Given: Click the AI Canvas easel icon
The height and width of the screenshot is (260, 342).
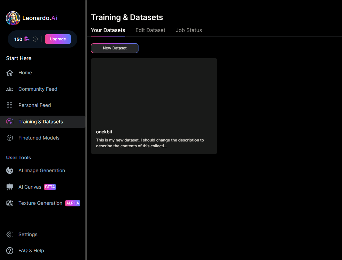Looking at the screenshot, I should pos(10,187).
